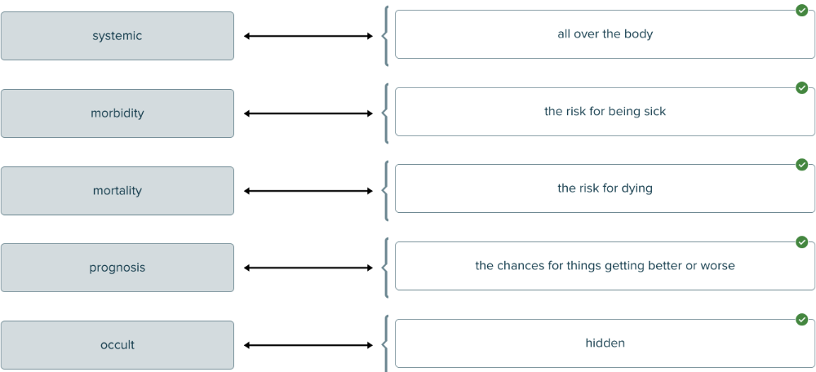Viewport: 816px width, 372px height.
Task: Choose the 'mortality' term box
Action: pos(118,191)
